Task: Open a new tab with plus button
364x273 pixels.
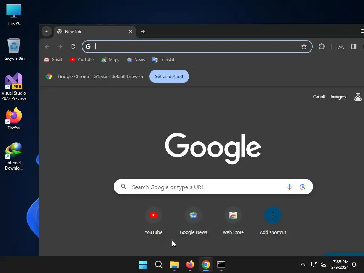Action: click(143, 31)
